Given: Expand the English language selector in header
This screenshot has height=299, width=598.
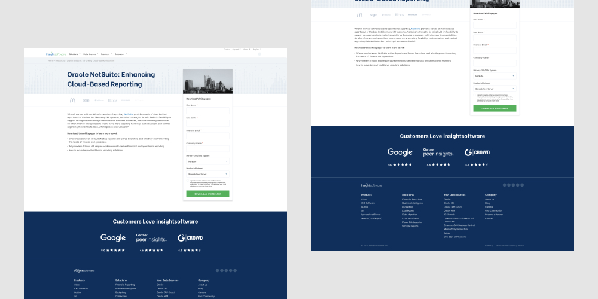Looking at the screenshot, I should coord(257,50).
